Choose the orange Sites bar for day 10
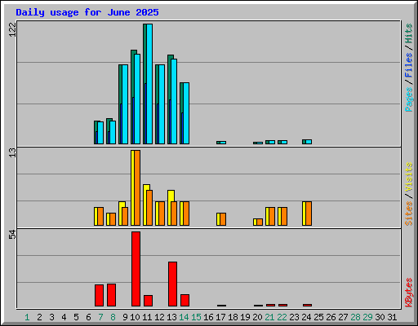The width and height of the screenshot is (418, 326). coord(137,187)
